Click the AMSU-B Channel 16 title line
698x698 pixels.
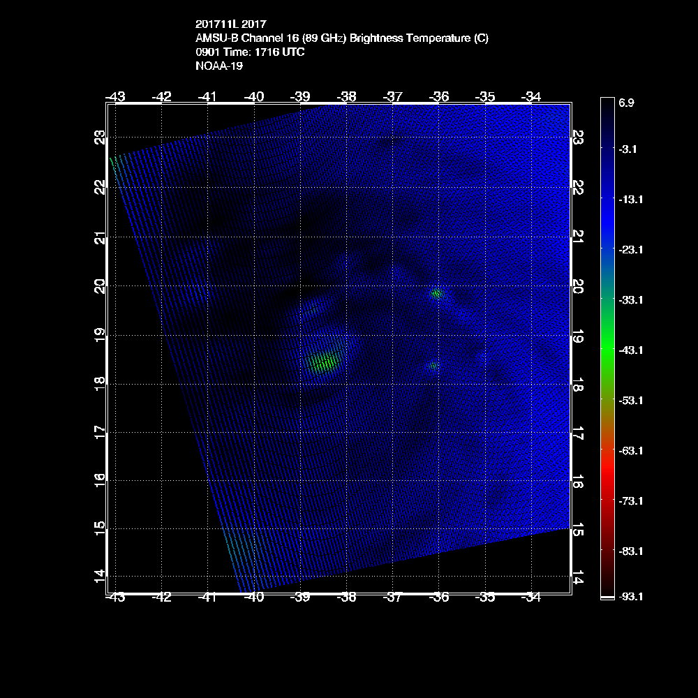tap(342, 38)
